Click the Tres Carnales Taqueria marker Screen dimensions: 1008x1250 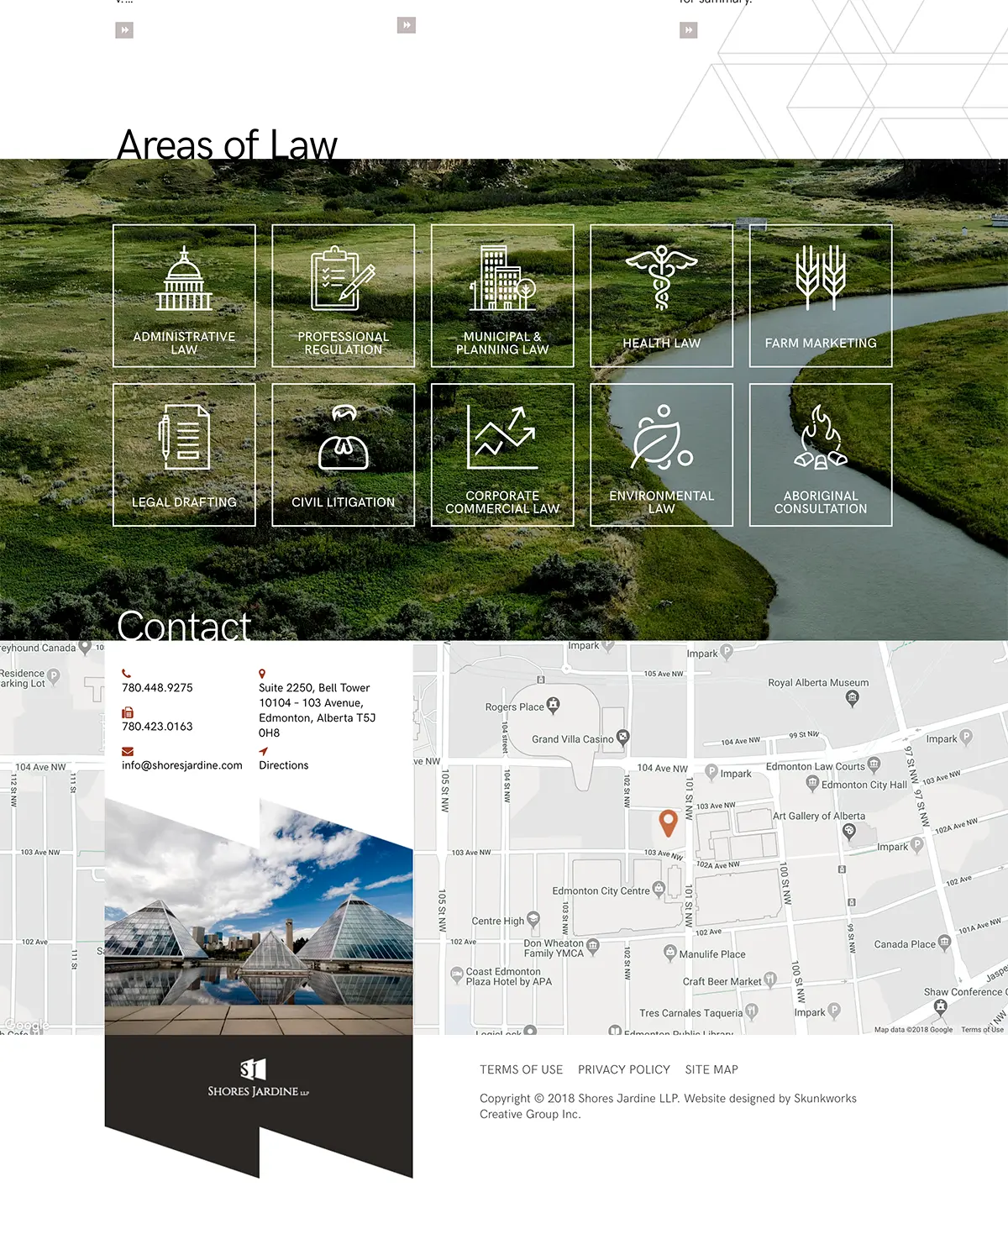(752, 1011)
